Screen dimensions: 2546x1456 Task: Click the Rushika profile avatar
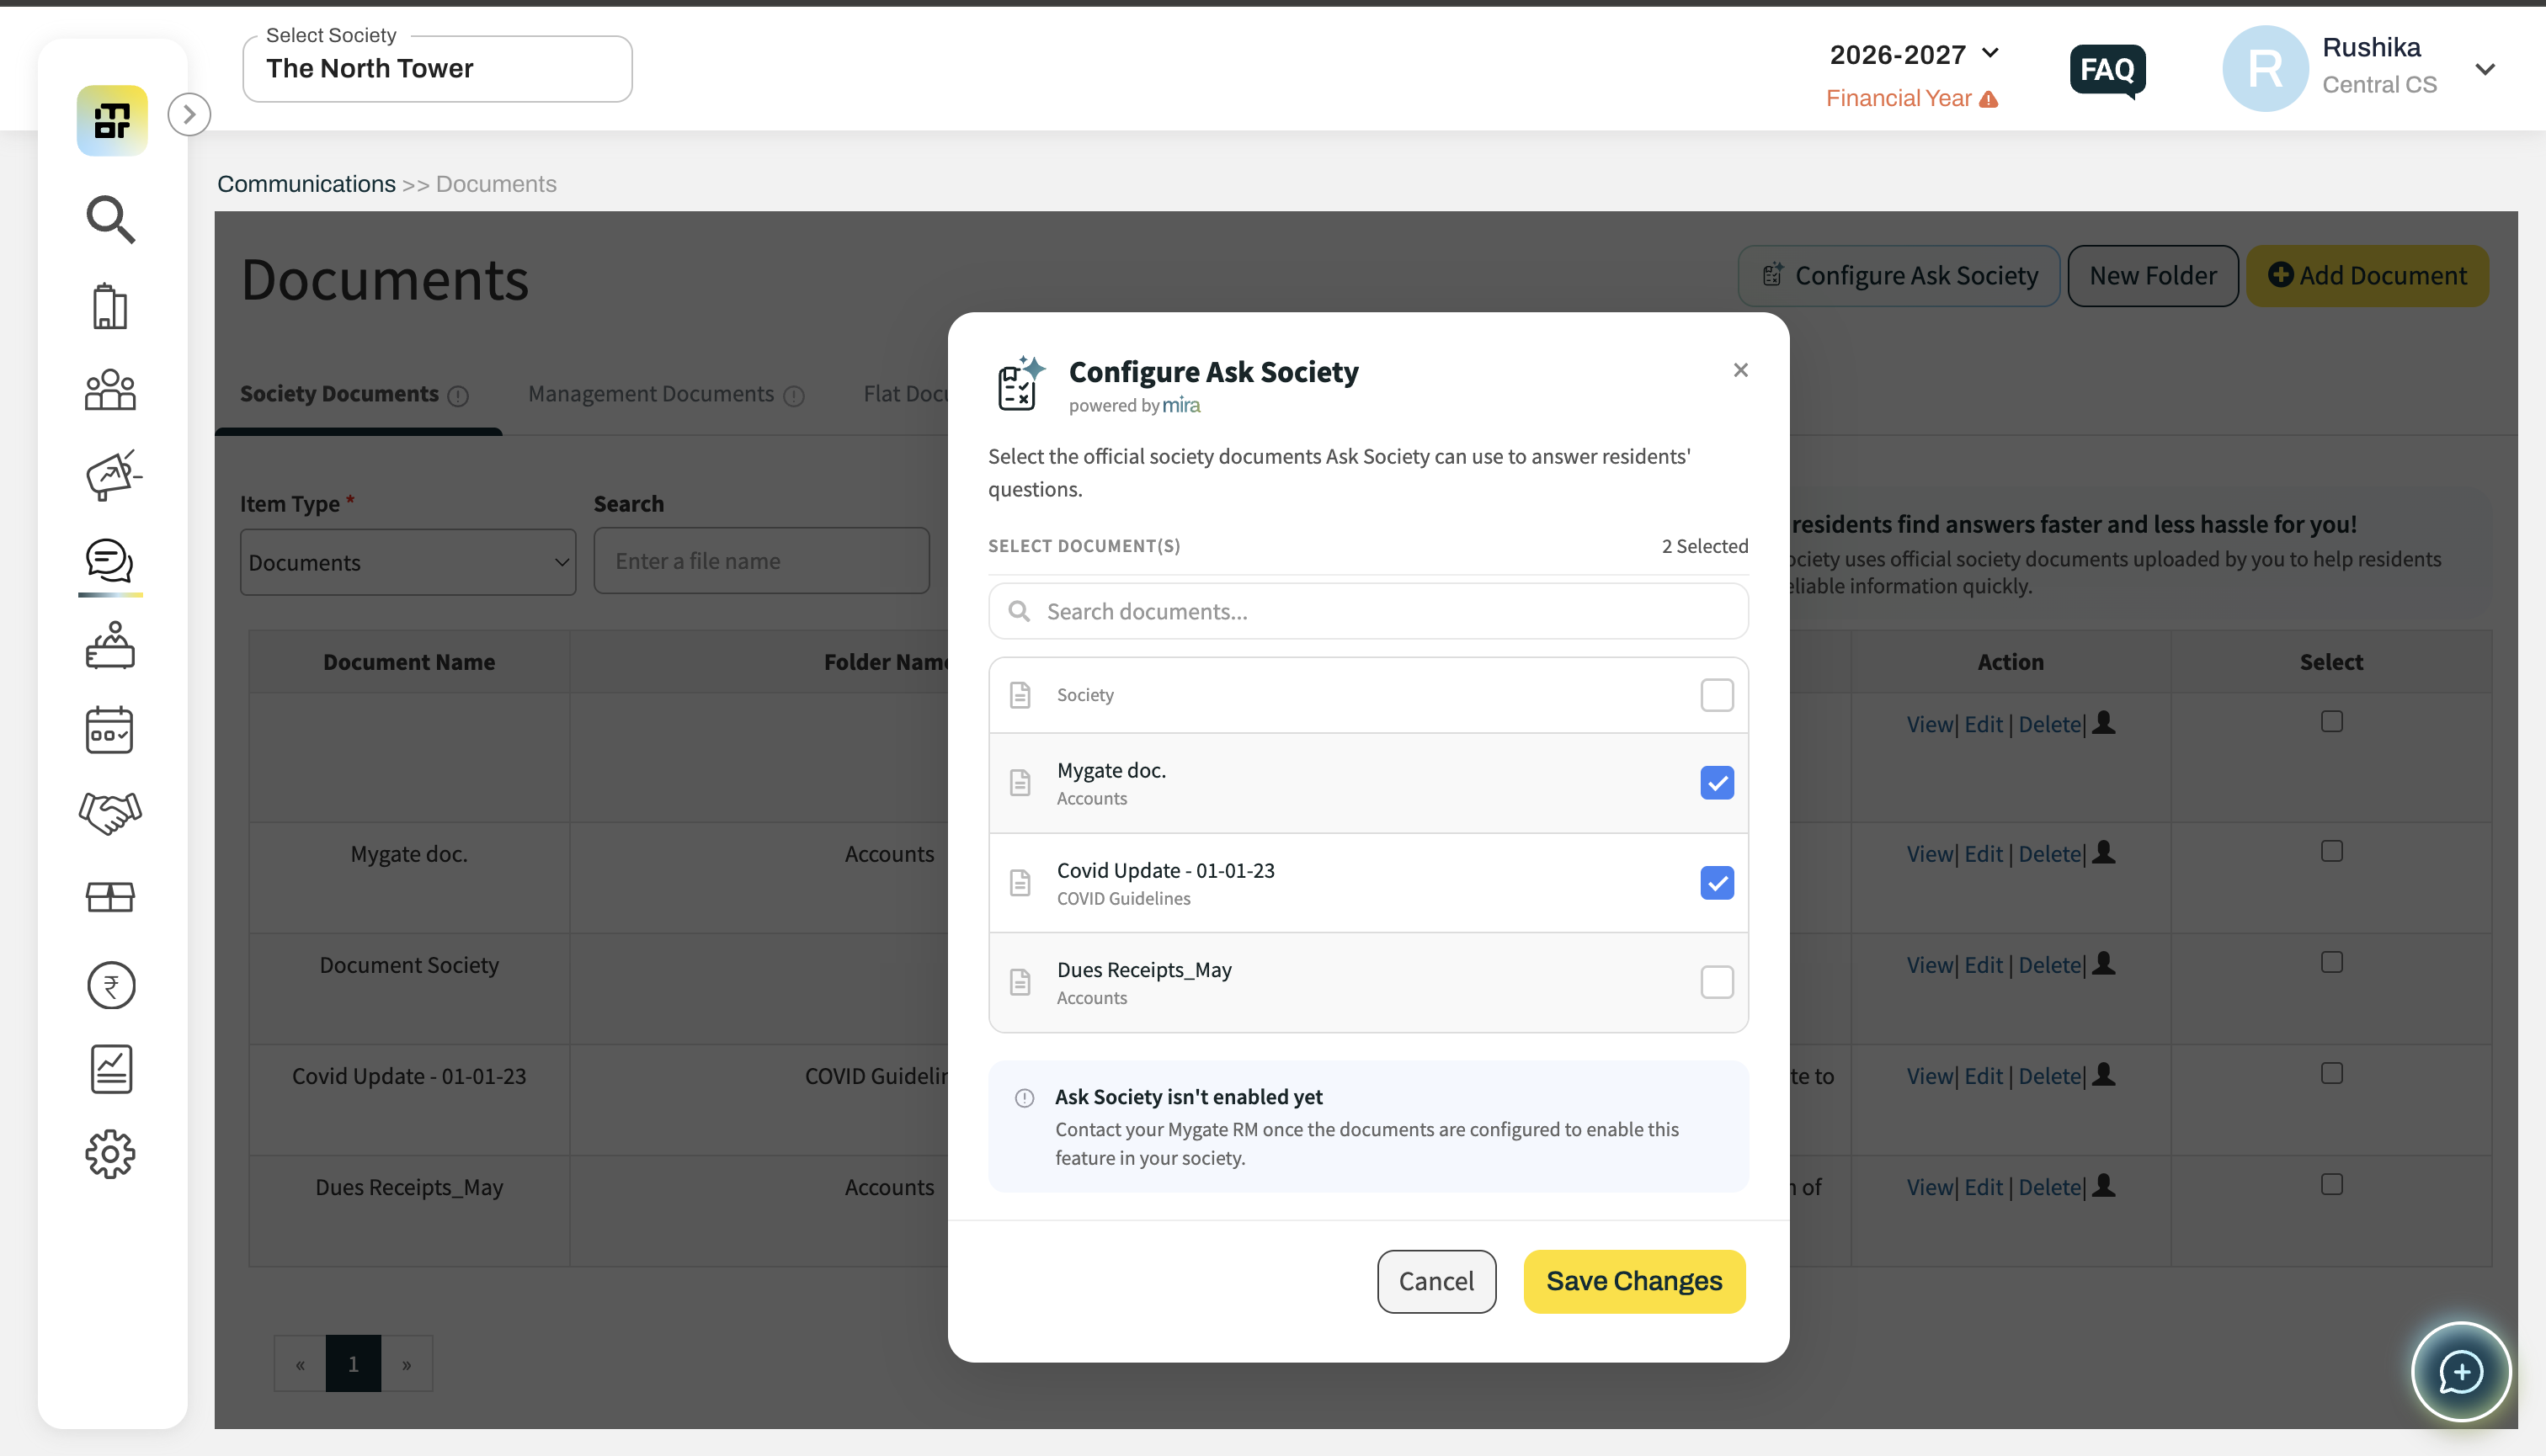[x=2265, y=68]
